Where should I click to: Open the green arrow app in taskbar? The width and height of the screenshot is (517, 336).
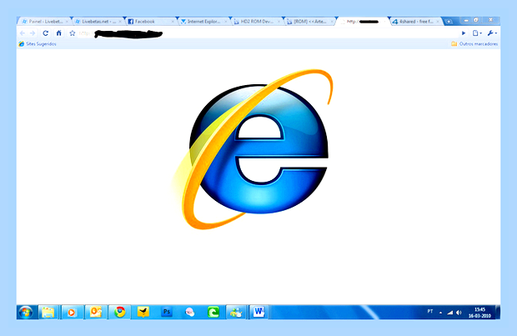pos(213,312)
